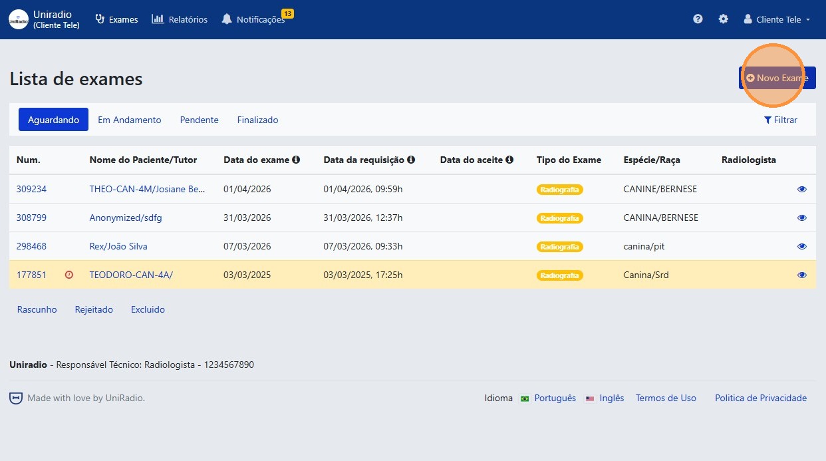Open the help question mark icon
Screen dimensions: 826x461
698,19
